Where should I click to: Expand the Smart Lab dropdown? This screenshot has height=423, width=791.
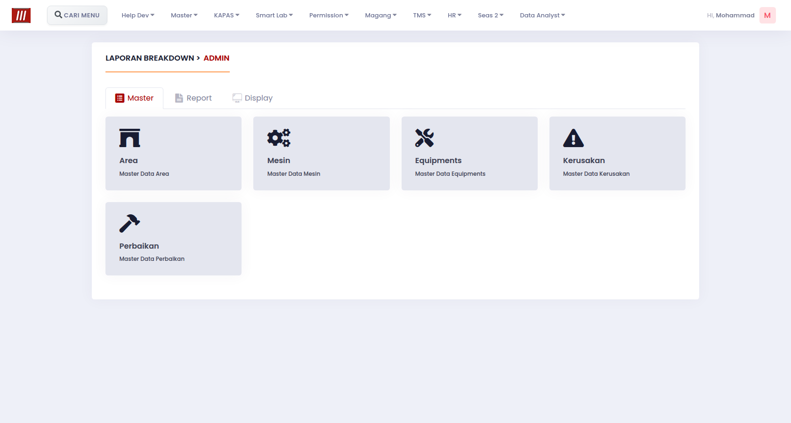(274, 16)
